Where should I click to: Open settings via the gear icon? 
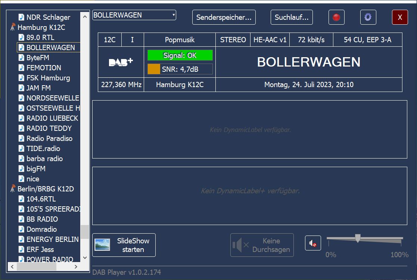click(368, 17)
